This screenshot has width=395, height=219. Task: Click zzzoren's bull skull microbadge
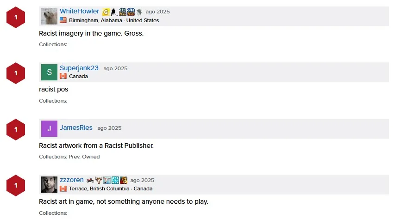pos(98,180)
